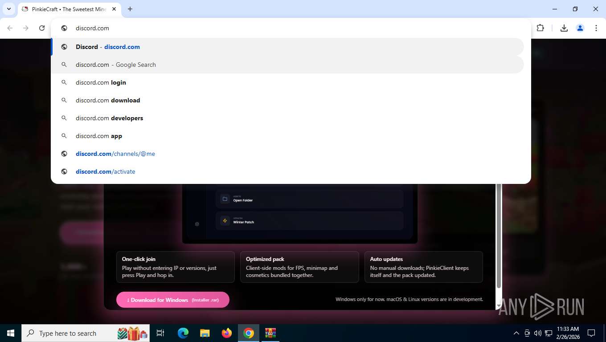Switch to Chrome taskbar icon
The height and width of the screenshot is (342, 606).
(x=249, y=333)
